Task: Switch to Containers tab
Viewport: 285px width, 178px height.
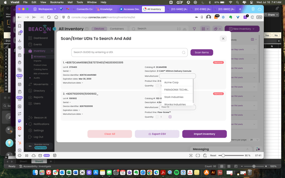Action: tap(117, 29)
